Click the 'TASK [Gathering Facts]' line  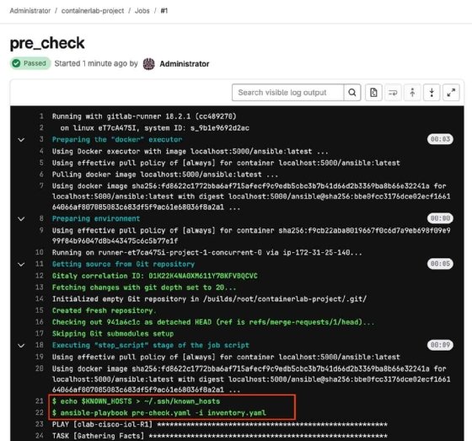click(x=220, y=436)
